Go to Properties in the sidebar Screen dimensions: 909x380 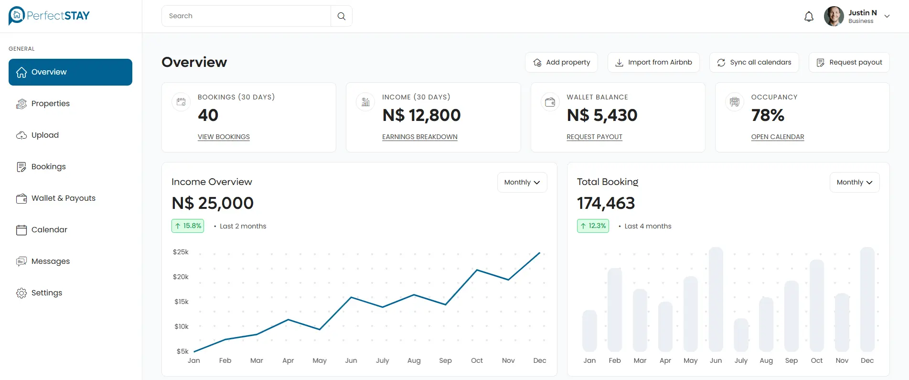50,104
